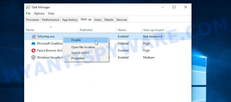Click the Task Manager title bar icon

click(28, 7)
